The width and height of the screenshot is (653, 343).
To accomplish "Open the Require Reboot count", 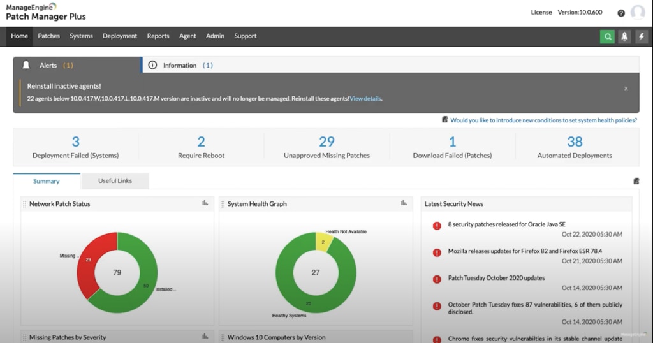I will (x=201, y=142).
